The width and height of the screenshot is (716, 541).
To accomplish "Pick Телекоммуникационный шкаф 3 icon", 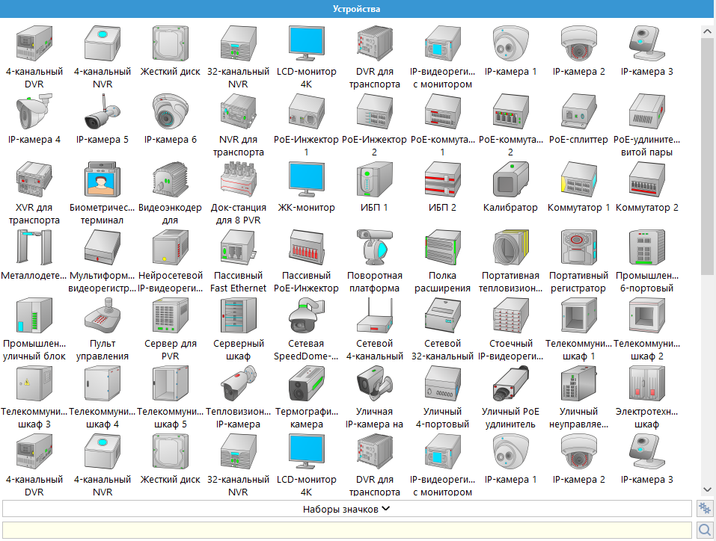I will coord(34,383).
